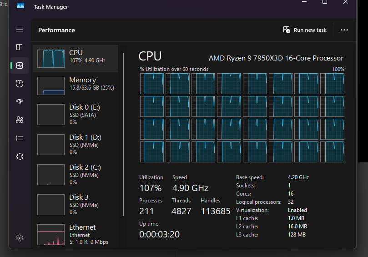Select Disk 0 (E:) in the resource list
This screenshot has width=368, height=257.
coord(76,114)
